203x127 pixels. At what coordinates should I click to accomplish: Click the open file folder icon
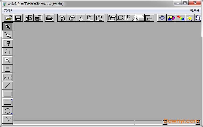(9, 18)
